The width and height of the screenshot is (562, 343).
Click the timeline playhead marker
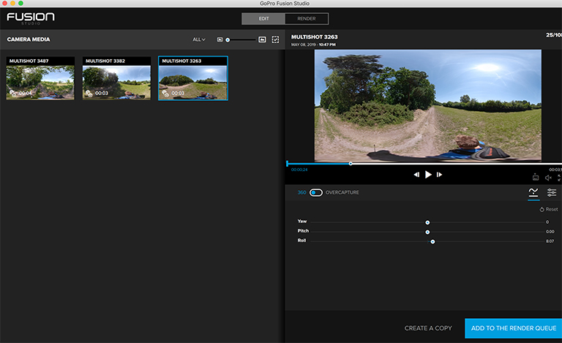(x=351, y=164)
